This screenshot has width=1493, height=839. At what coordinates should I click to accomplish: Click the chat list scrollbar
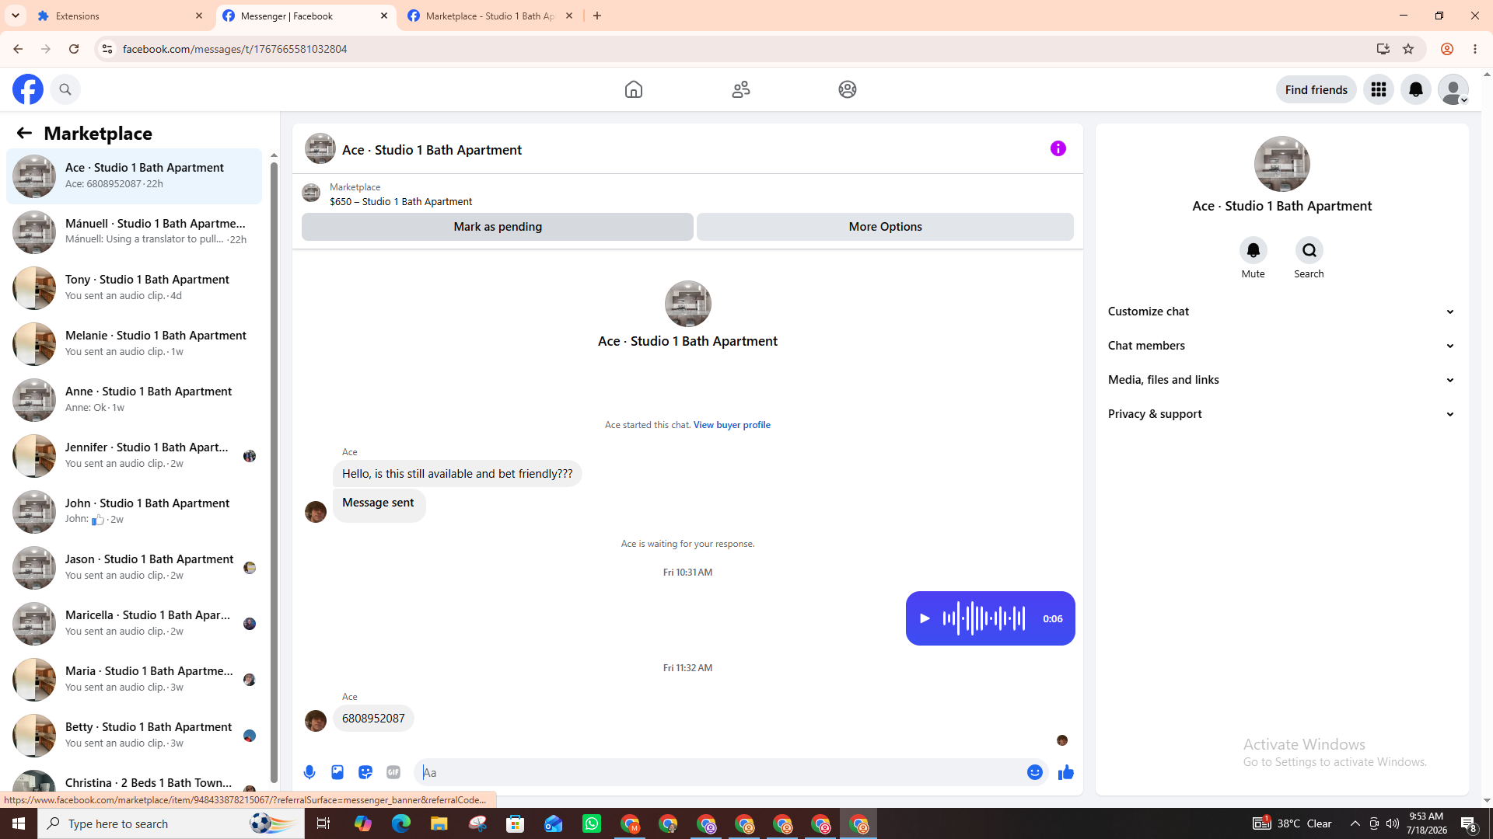(274, 472)
